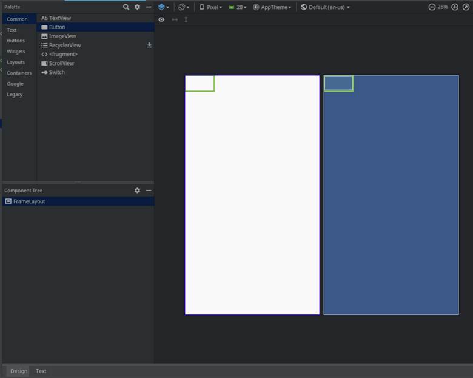Select Layouts palette category
This screenshot has height=378, width=473.
(19, 62)
